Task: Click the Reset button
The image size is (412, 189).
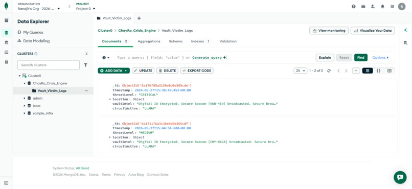Action: (344, 58)
